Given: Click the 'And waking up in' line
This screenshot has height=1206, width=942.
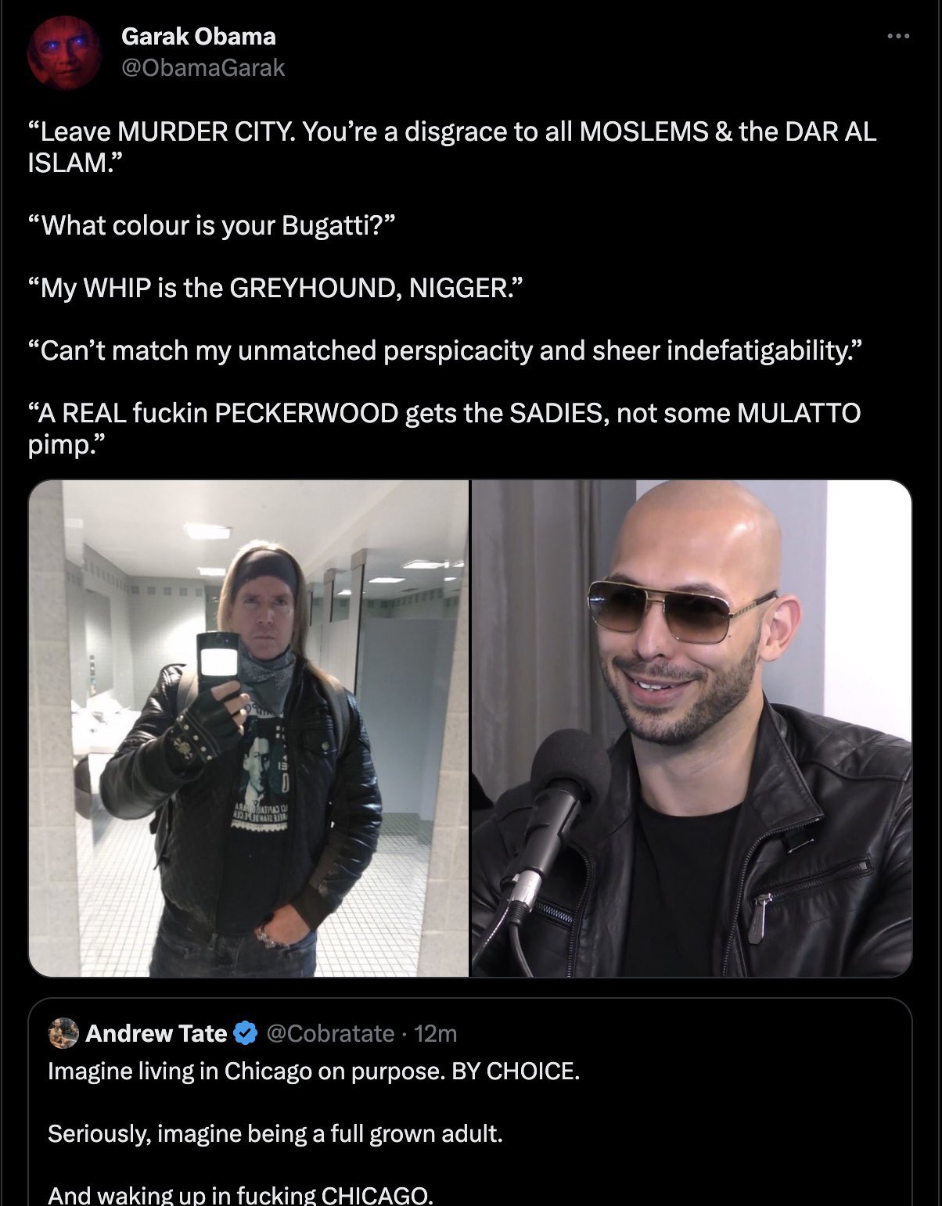Looking at the screenshot, I should click(240, 1194).
